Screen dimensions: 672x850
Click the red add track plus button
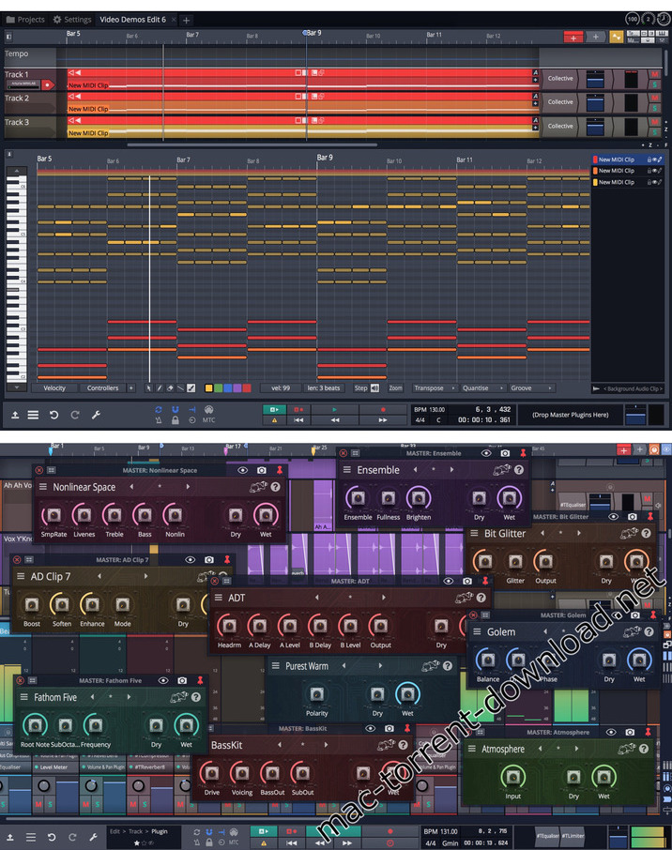point(573,37)
